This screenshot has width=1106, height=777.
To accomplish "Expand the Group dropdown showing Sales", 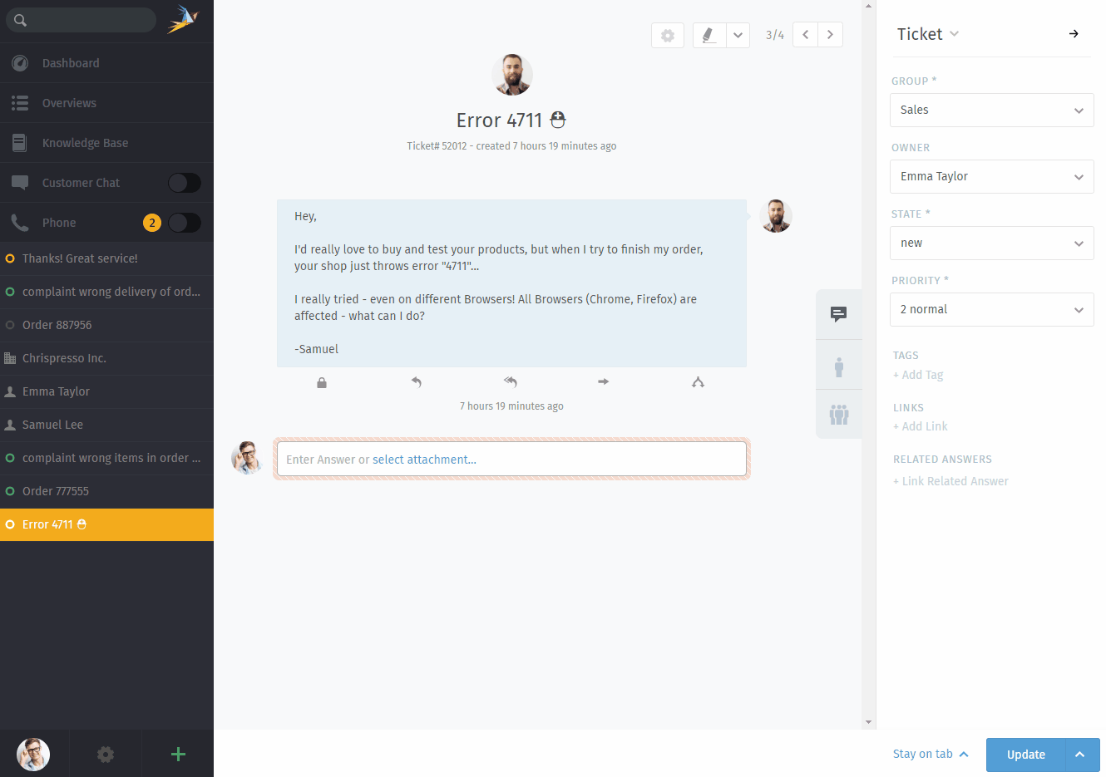I will (x=991, y=111).
